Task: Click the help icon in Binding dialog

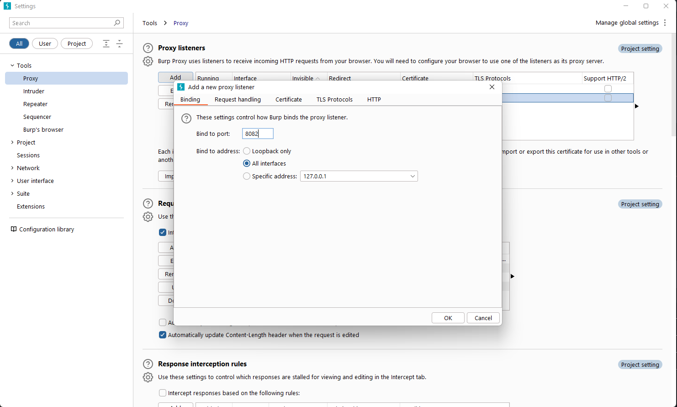Action: click(186, 118)
